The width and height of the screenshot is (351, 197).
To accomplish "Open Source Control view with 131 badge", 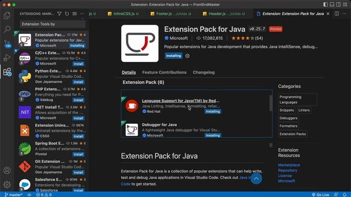I will pyautogui.click(x=7, y=43).
